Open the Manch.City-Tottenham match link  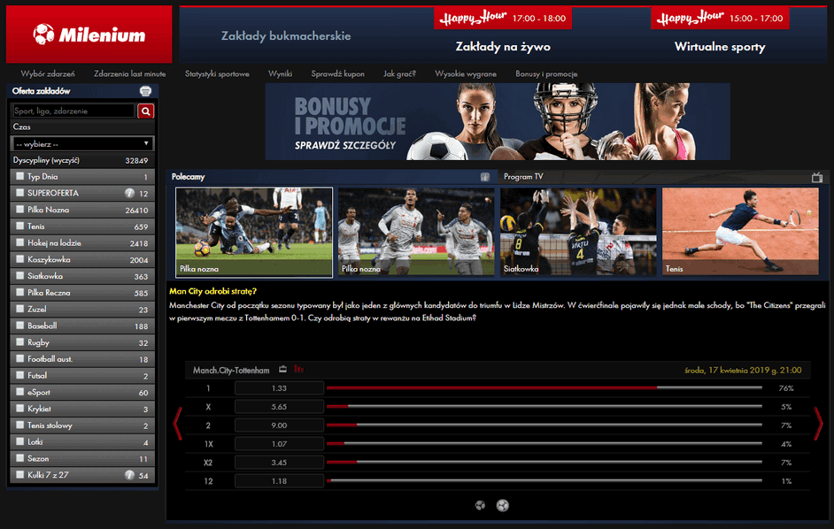[231, 370]
